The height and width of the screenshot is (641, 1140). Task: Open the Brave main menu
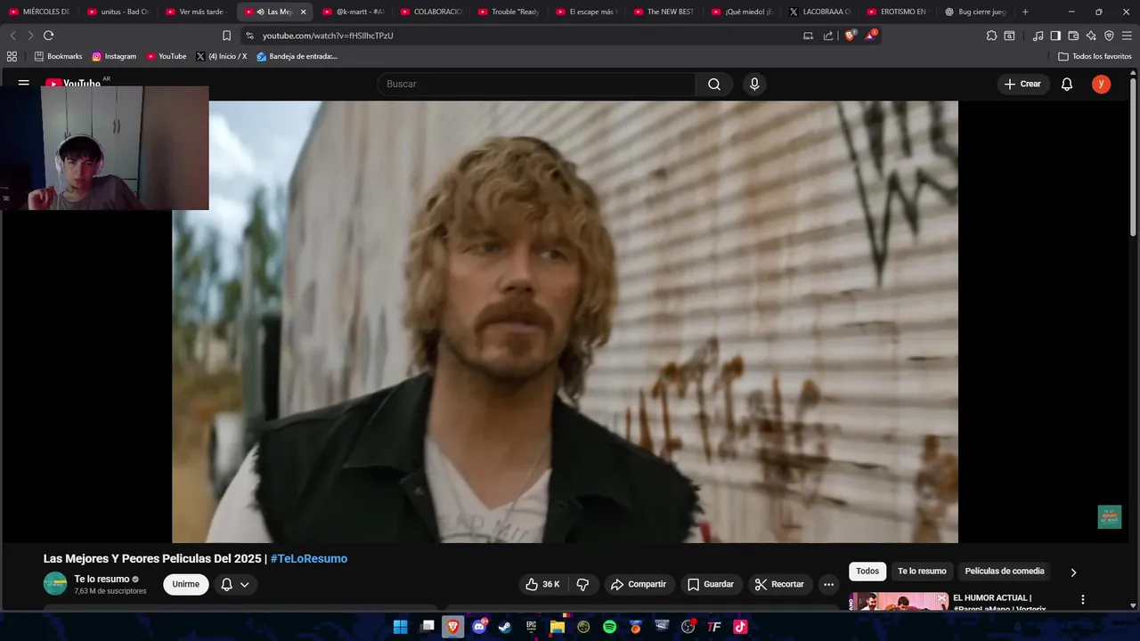(x=1127, y=36)
